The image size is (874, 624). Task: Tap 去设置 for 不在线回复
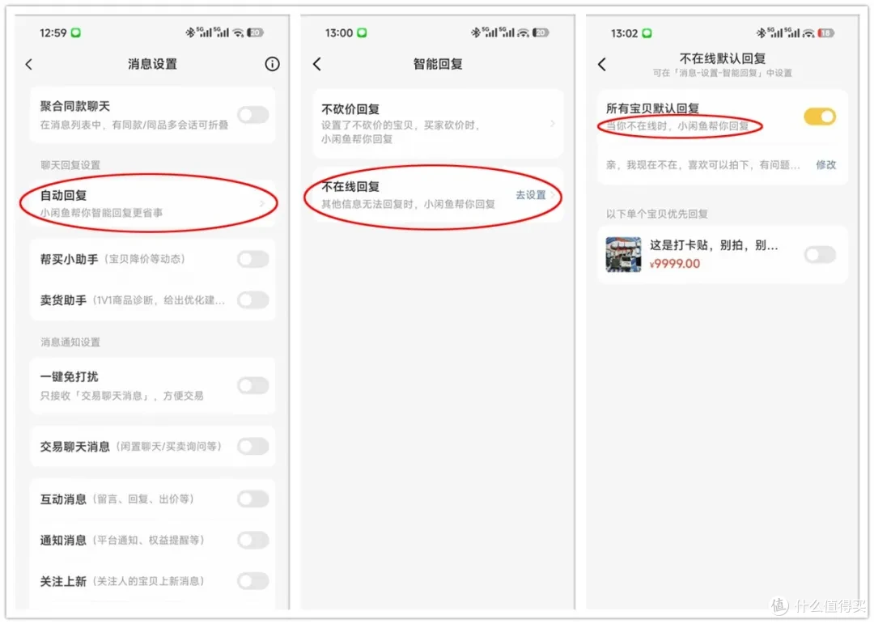pos(531,194)
